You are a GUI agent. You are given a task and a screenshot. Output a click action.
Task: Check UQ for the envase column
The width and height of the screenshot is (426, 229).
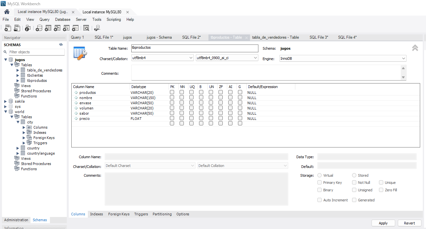click(x=191, y=103)
